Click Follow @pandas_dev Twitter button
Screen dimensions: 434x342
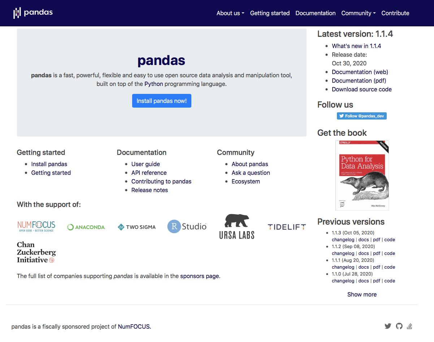pos(362,116)
